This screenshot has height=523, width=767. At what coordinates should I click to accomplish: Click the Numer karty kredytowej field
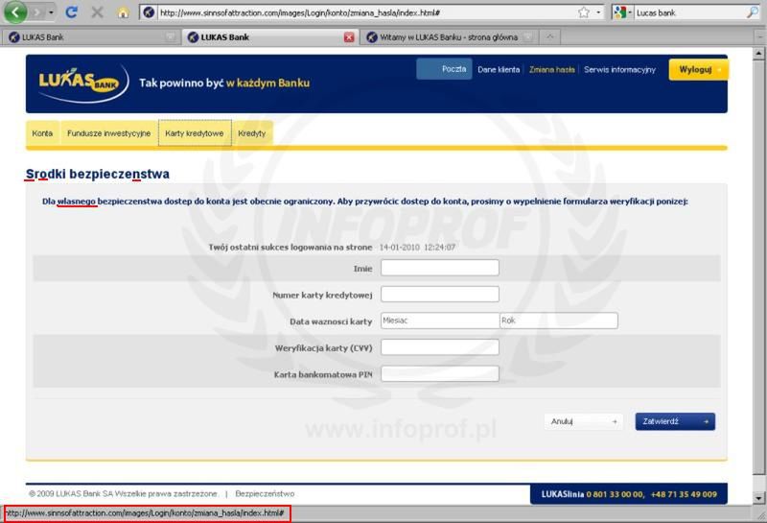[440, 295]
